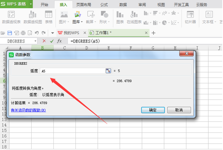Insert a pie chart from small chart icons
The image size is (223, 150).
pos(164,22)
